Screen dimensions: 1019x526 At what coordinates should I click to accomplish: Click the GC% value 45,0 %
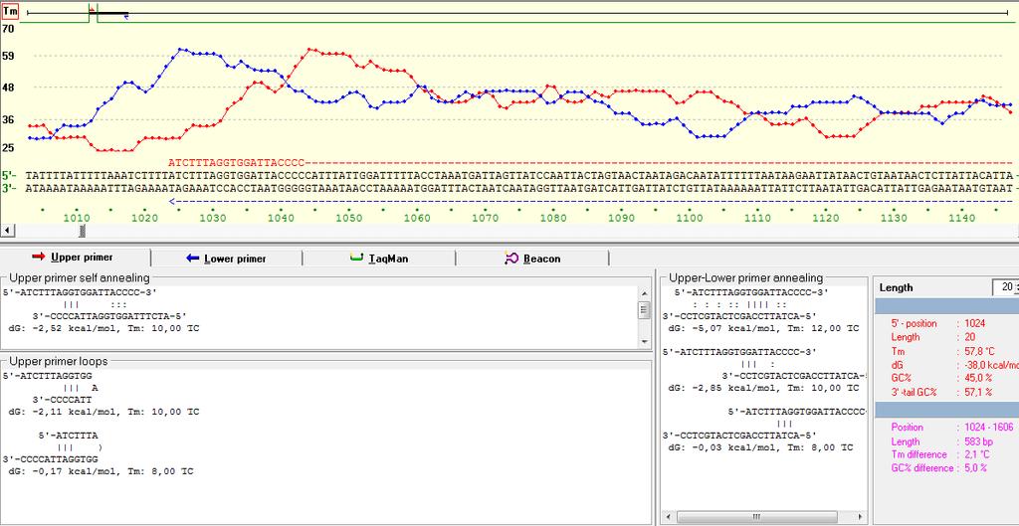tap(978, 378)
